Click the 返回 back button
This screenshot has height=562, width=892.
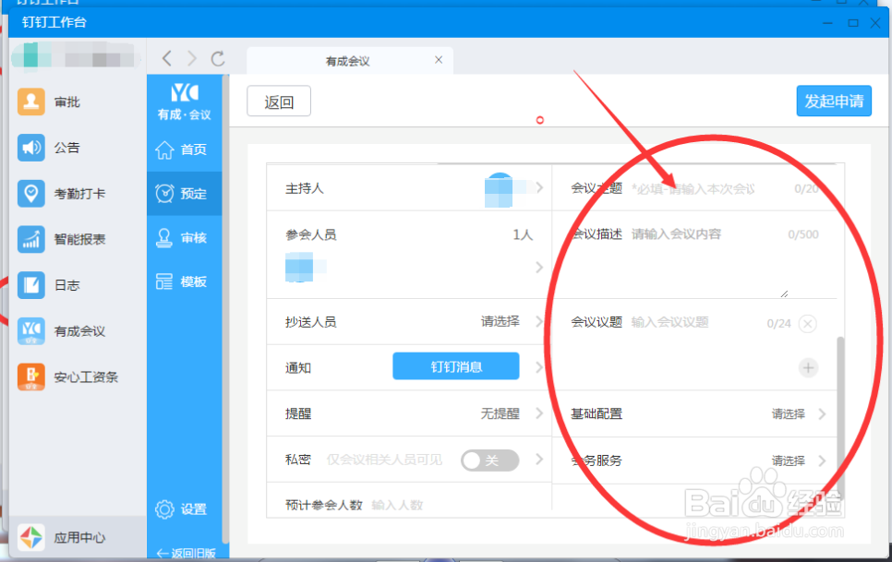click(278, 102)
